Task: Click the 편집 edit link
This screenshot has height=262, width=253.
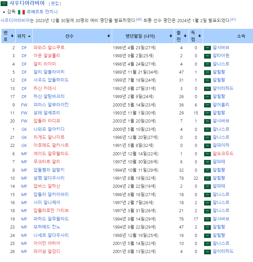Action: click(55, 3)
